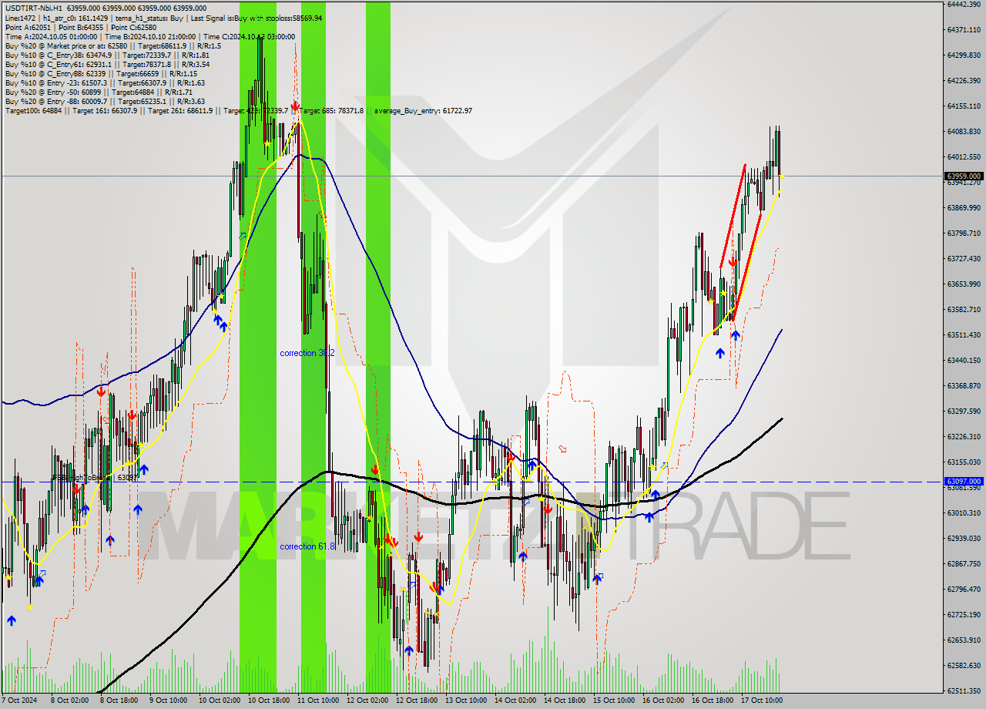The image size is (986, 709).
Task: Click the 63010.310 price axis label
Action: point(964,513)
